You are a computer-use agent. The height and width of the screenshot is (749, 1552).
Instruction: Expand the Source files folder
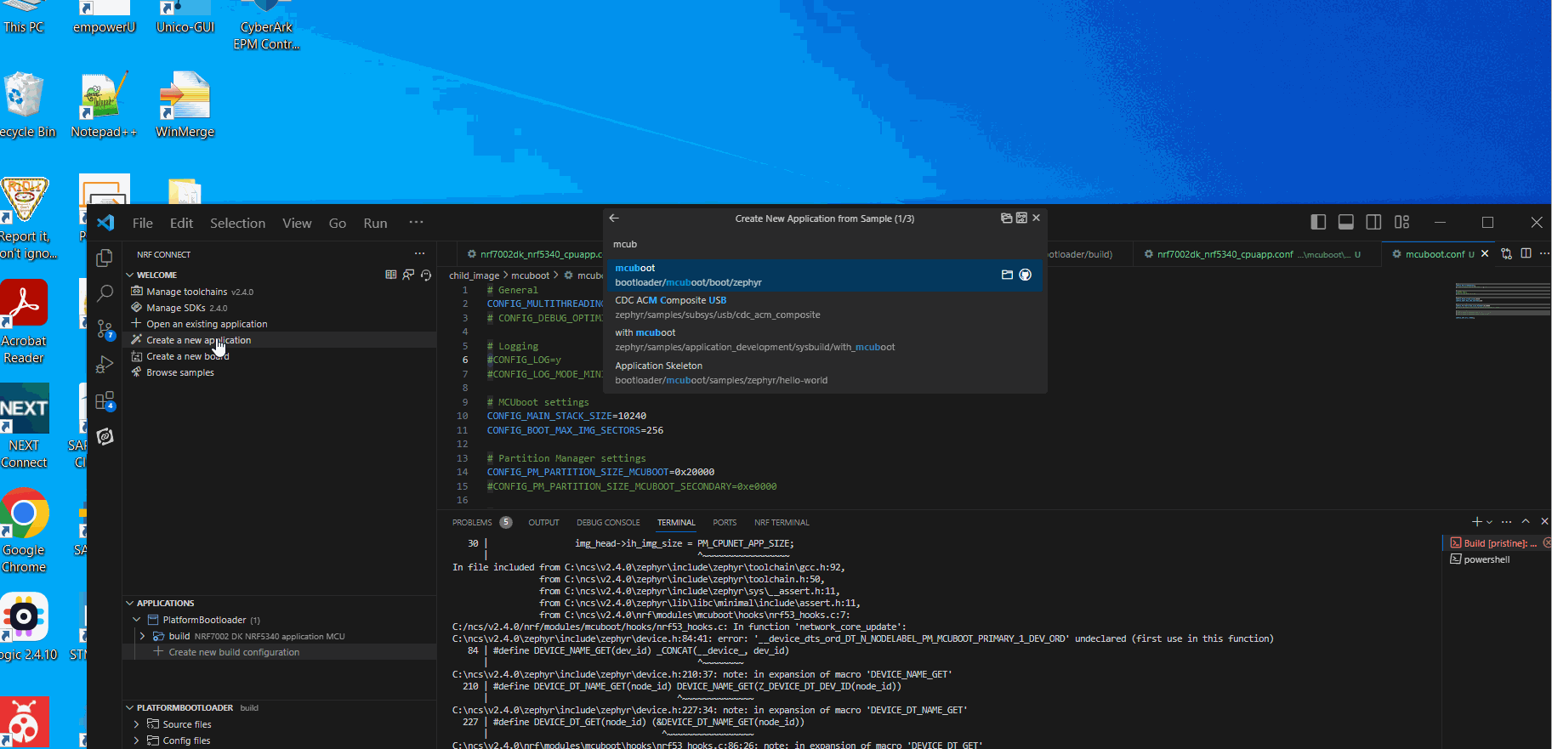pos(136,724)
